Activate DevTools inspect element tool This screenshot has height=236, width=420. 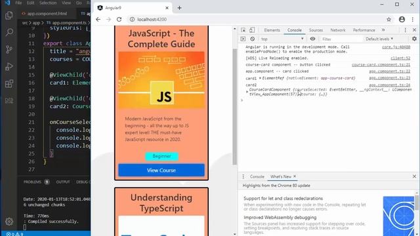(x=243, y=30)
